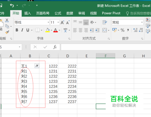Click Middle Align icon
This screenshot has height=117, width=151.
[x=80, y=22]
